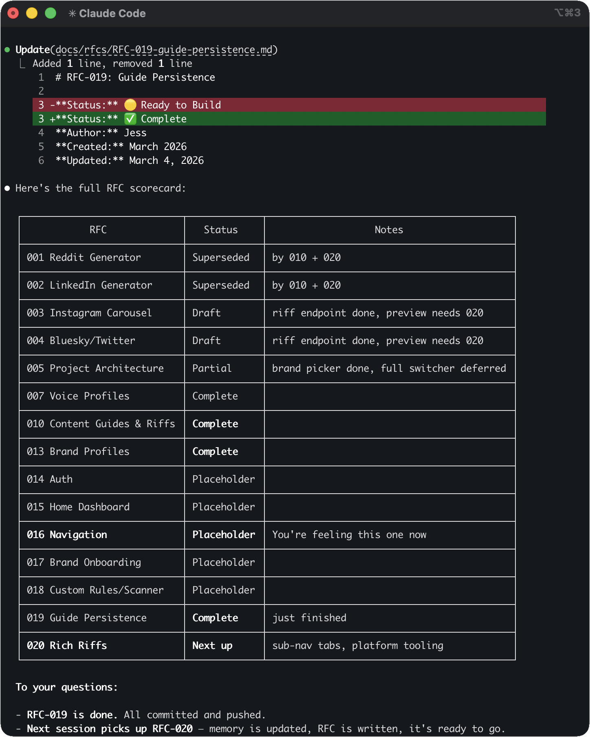Click the green checkmark emoji on the added line
The width and height of the screenshot is (590, 737).
130,119
